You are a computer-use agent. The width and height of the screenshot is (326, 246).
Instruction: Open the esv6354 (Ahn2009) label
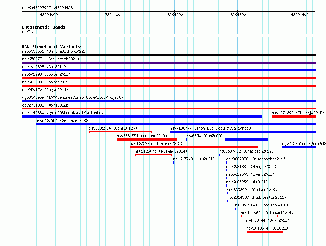204,136
